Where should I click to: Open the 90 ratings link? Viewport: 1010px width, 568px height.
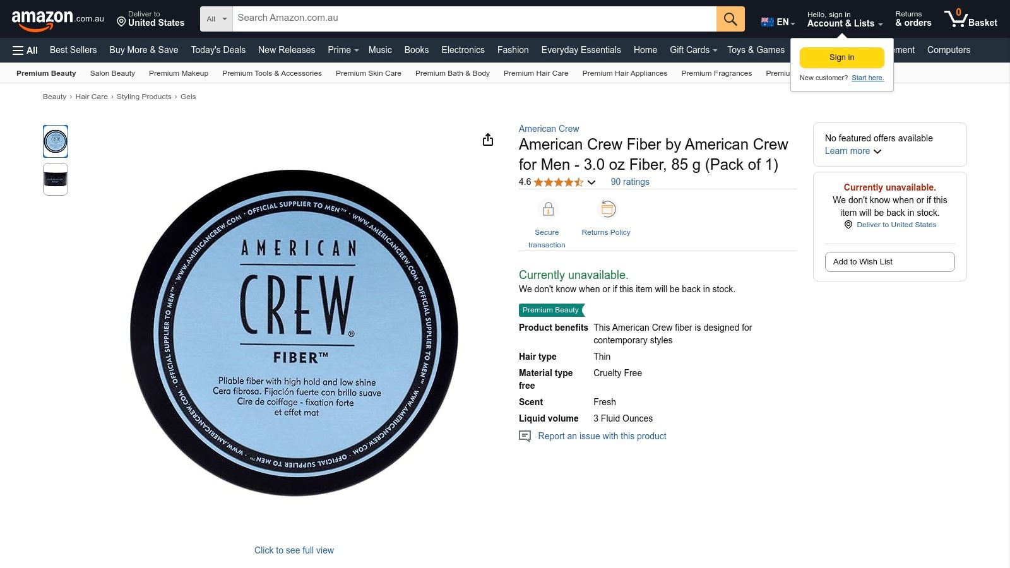(629, 182)
